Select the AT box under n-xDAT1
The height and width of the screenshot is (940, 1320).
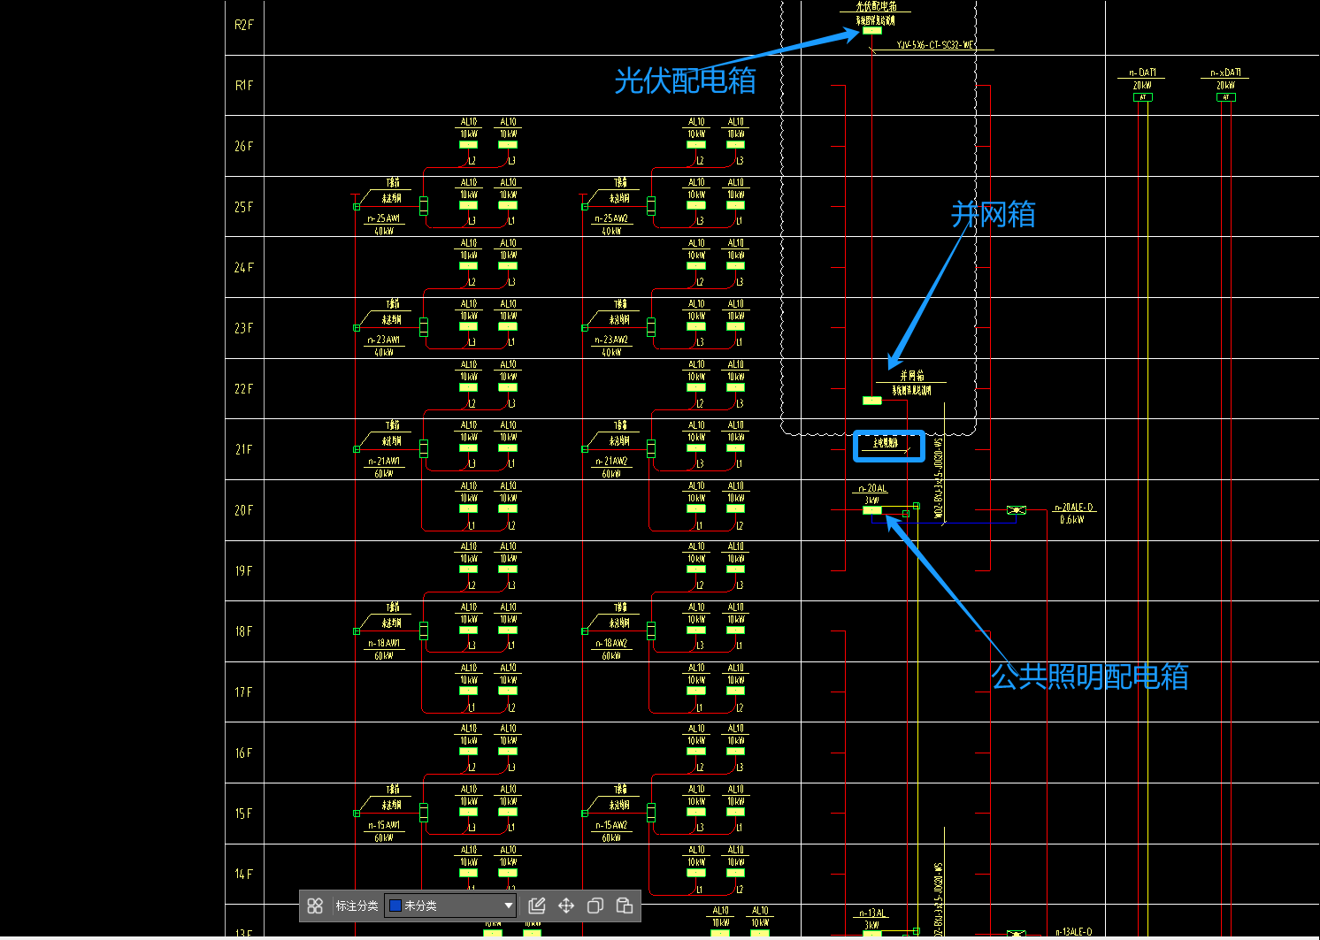click(x=1226, y=97)
